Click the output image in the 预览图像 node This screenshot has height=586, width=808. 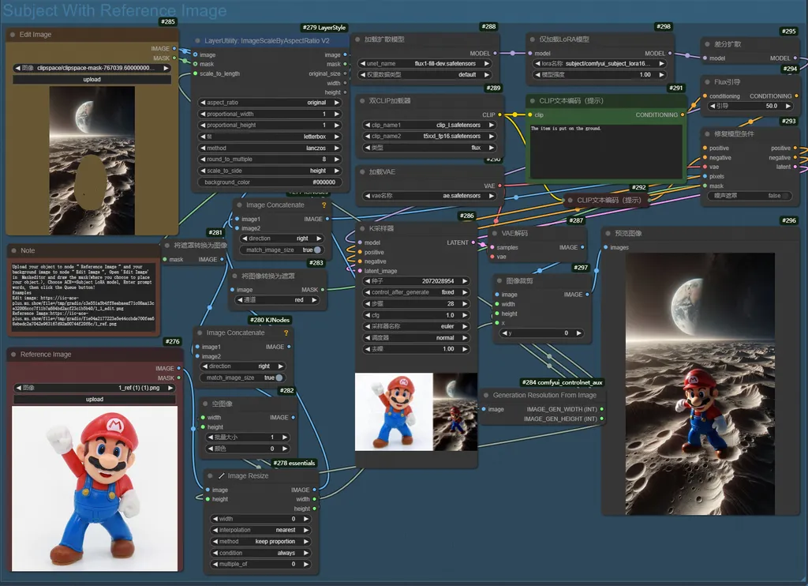tap(700, 384)
